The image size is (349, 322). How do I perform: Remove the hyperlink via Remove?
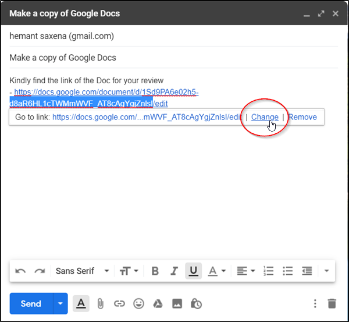(x=302, y=117)
